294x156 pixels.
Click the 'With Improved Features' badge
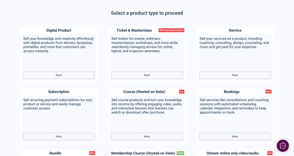171,30
